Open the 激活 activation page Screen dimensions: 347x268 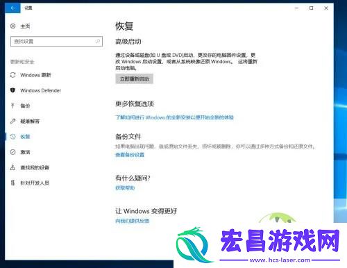coord(25,152)
